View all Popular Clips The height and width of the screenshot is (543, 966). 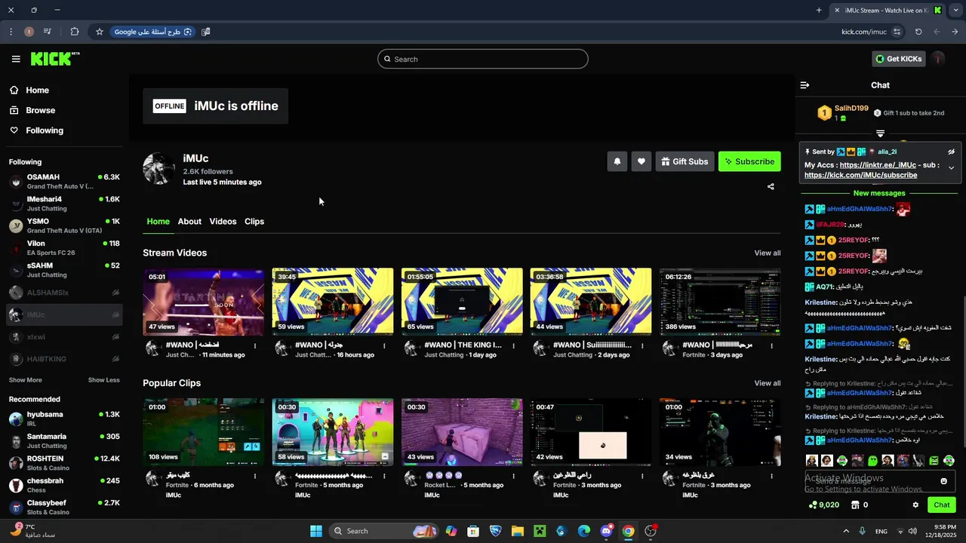768,383
